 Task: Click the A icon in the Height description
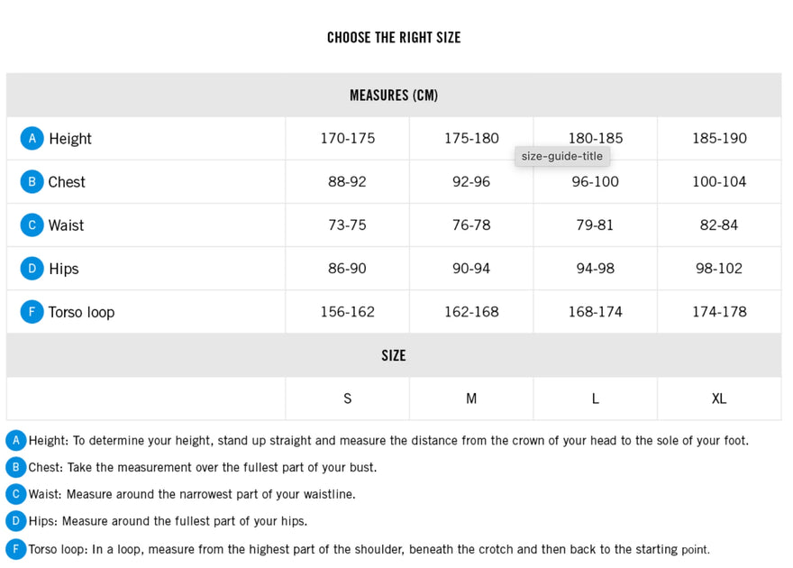pos(16,440)
